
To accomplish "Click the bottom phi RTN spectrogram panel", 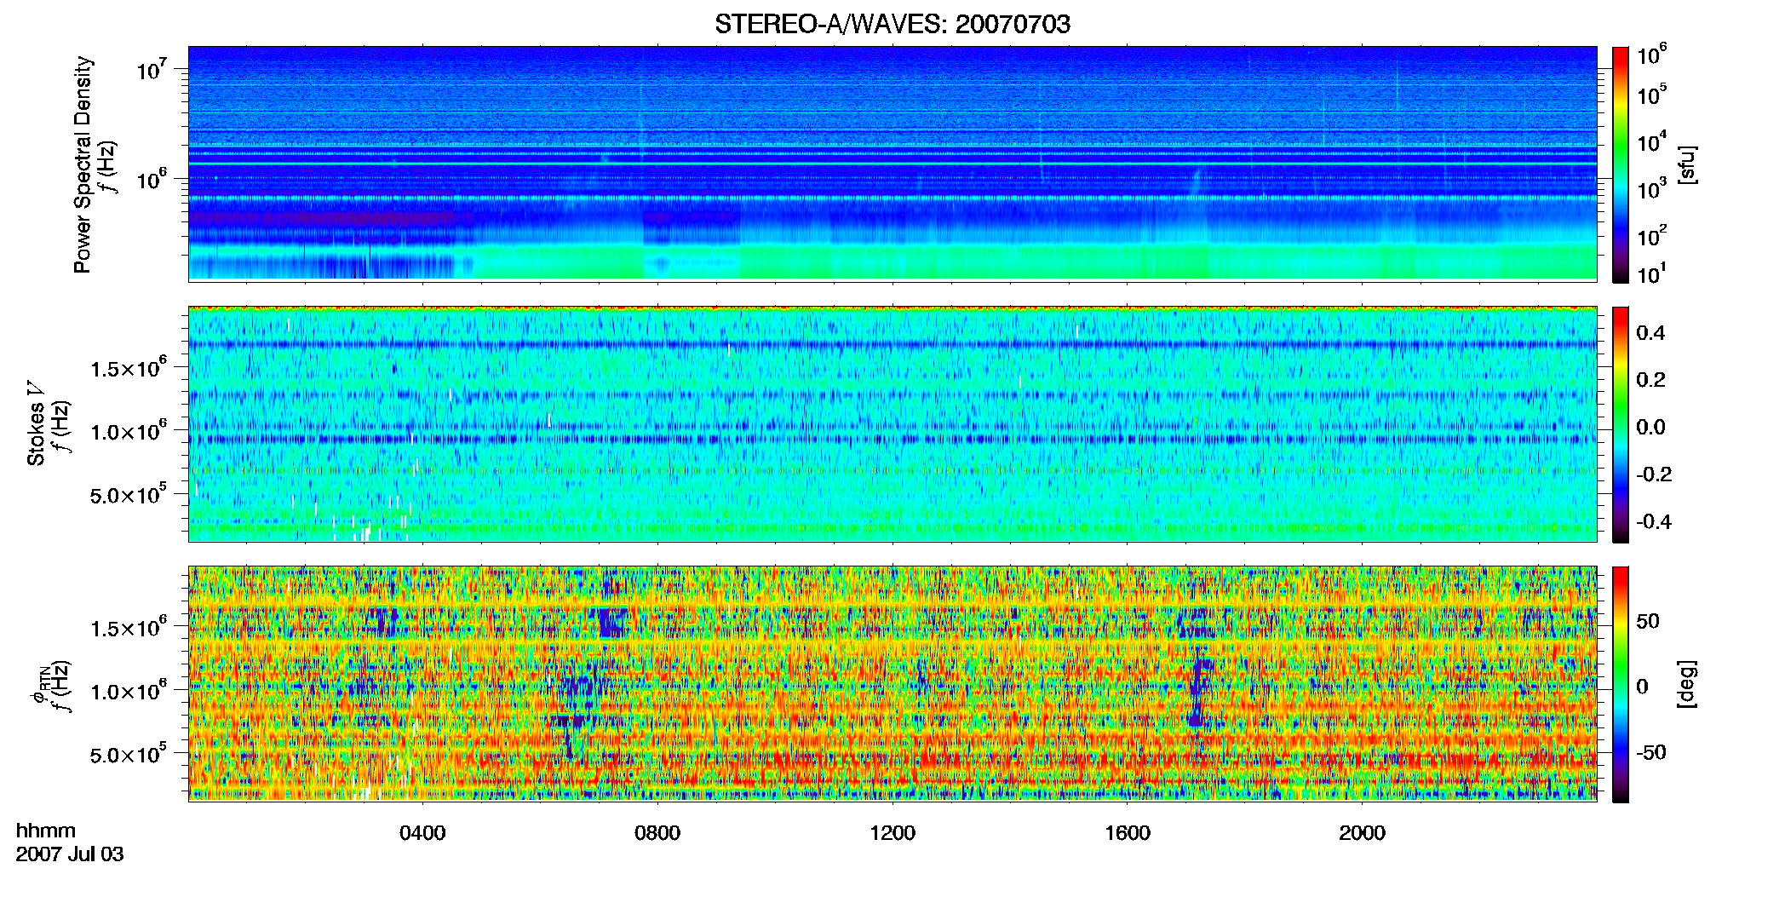I will point(892,683).
